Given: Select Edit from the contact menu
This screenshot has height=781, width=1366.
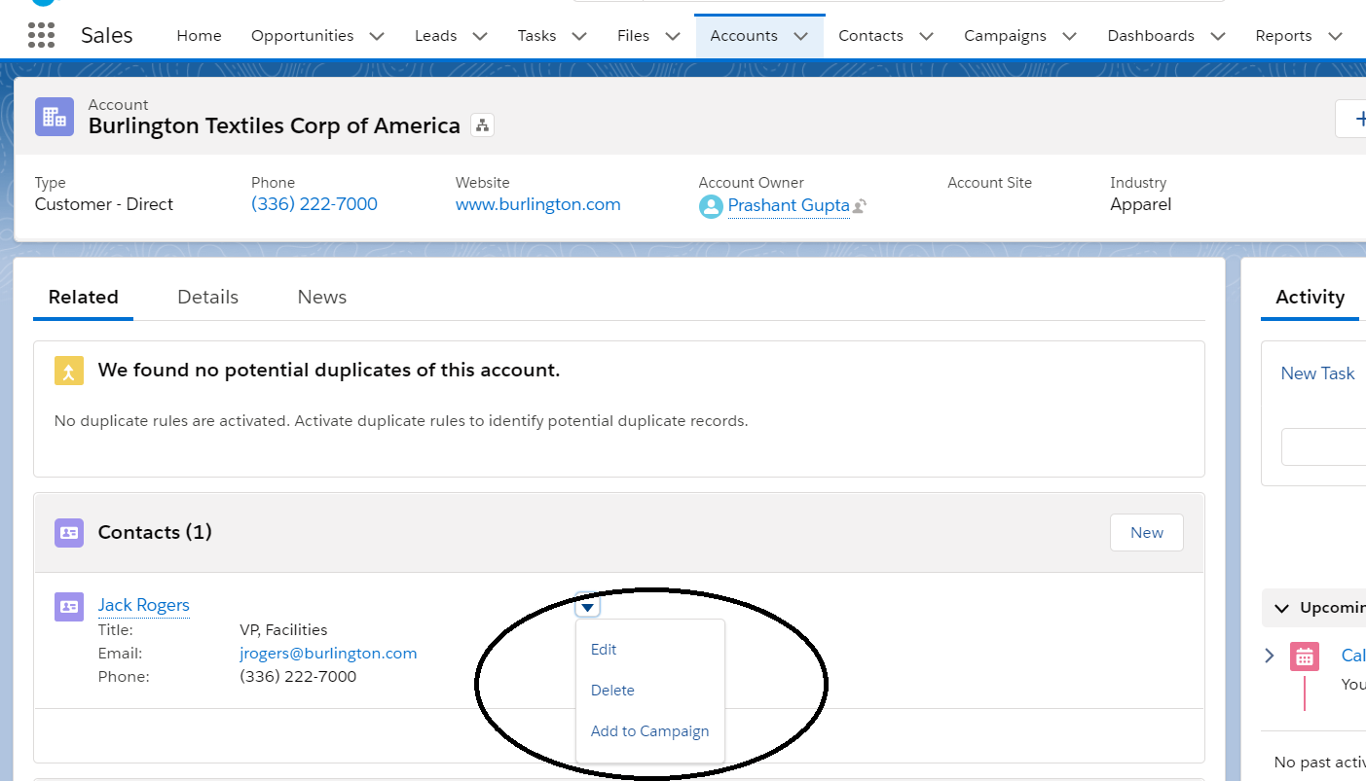Looking at the screenshot, I should (x=604, y=650).
